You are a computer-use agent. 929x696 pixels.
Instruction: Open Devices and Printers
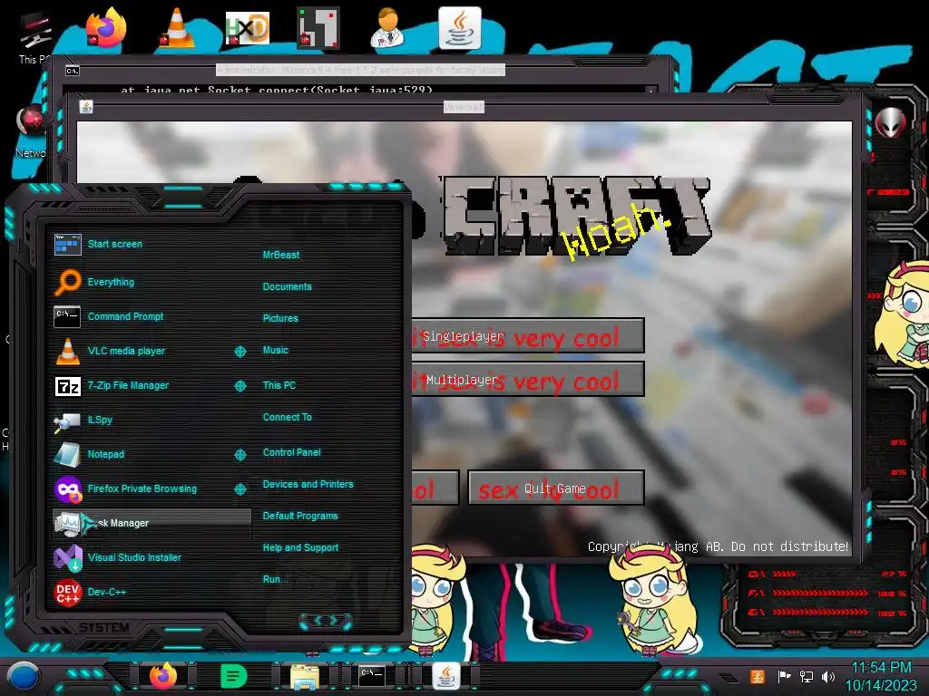click(x=308, y=484)
